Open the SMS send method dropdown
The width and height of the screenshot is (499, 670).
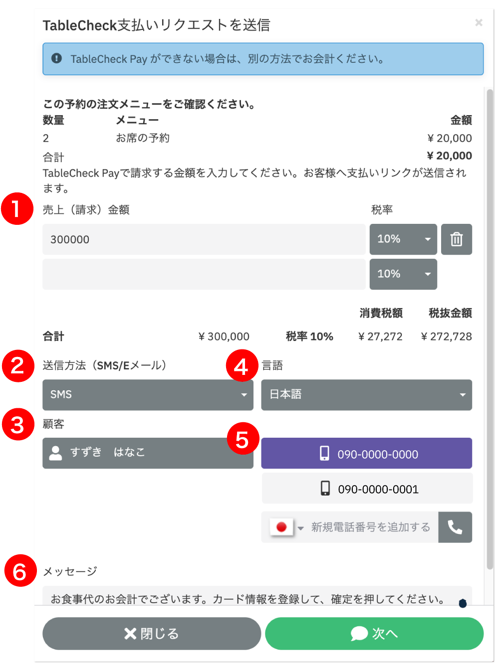(148, 395)
